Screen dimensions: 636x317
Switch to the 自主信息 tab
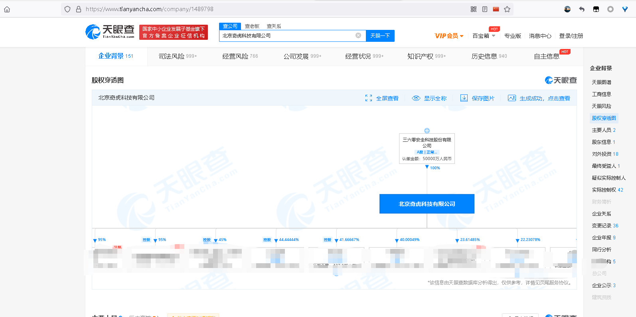click(547, 56)
